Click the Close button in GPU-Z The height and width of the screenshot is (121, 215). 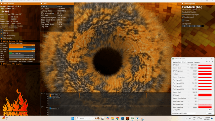[x=210, y=113]
